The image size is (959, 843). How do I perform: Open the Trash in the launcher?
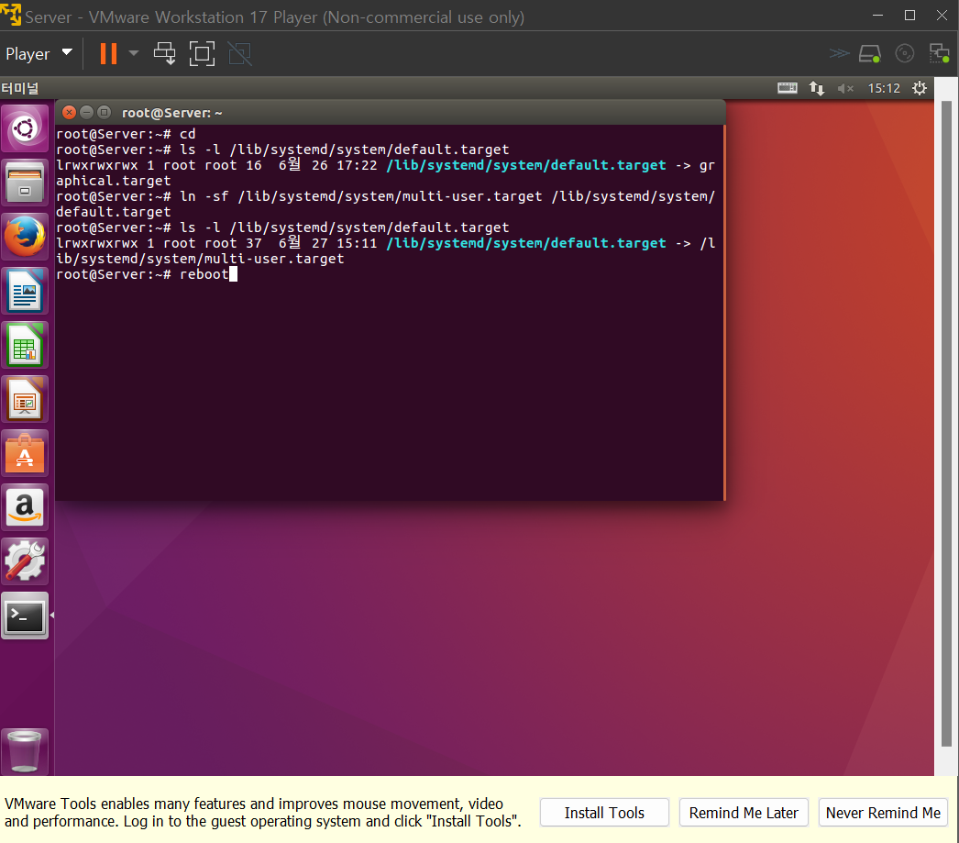pos(25,752)
